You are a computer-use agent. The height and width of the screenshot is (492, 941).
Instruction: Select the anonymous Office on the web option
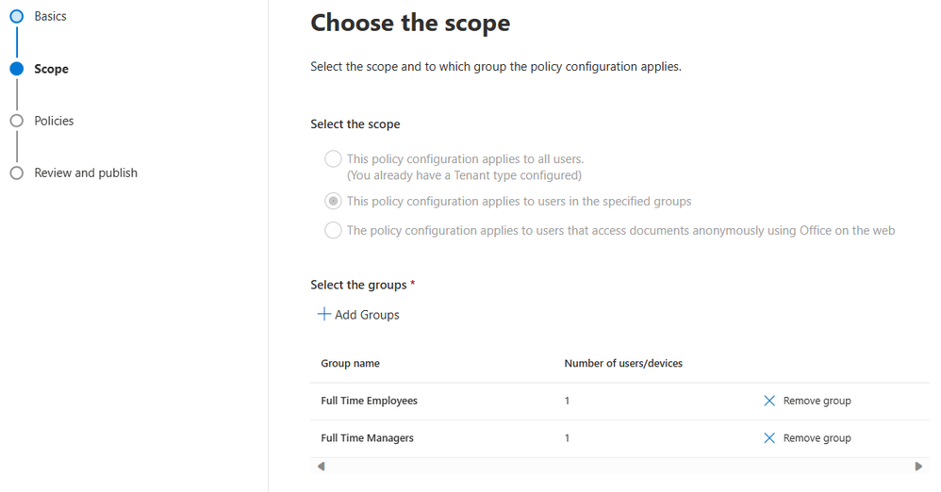point(333,230)
